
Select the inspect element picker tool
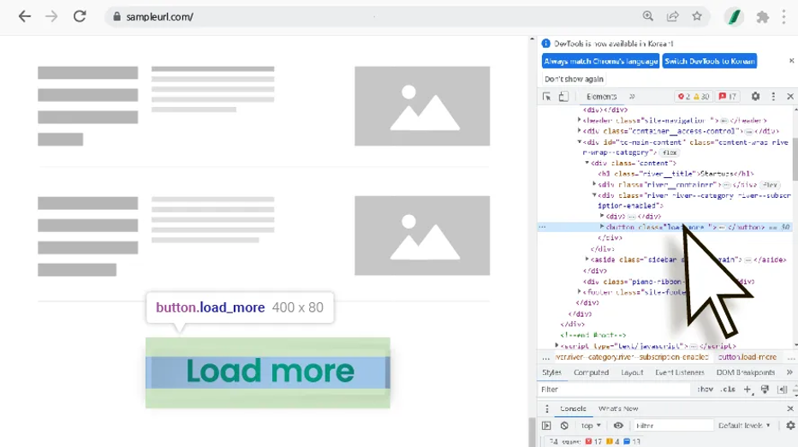547,97
